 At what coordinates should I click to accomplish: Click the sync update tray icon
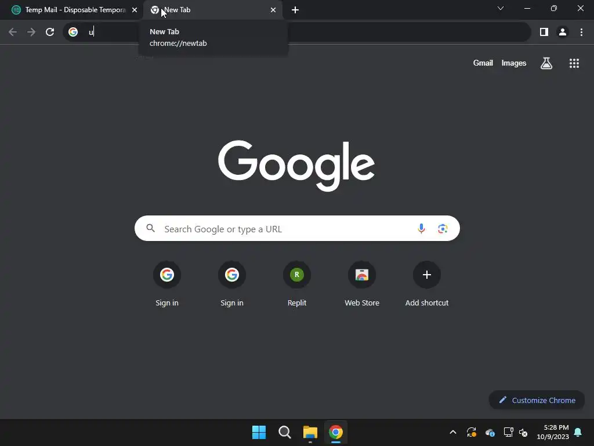pyautogui.click(x=471, y=432)
